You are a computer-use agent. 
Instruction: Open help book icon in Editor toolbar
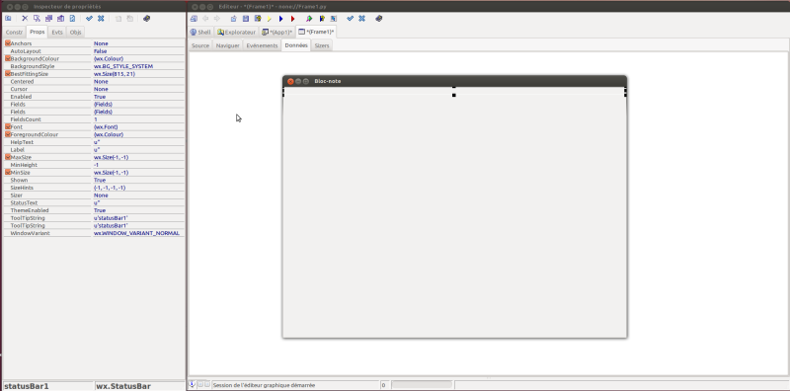click(379, 19)
